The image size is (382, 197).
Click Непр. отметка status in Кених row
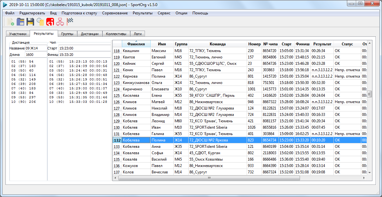347,70
